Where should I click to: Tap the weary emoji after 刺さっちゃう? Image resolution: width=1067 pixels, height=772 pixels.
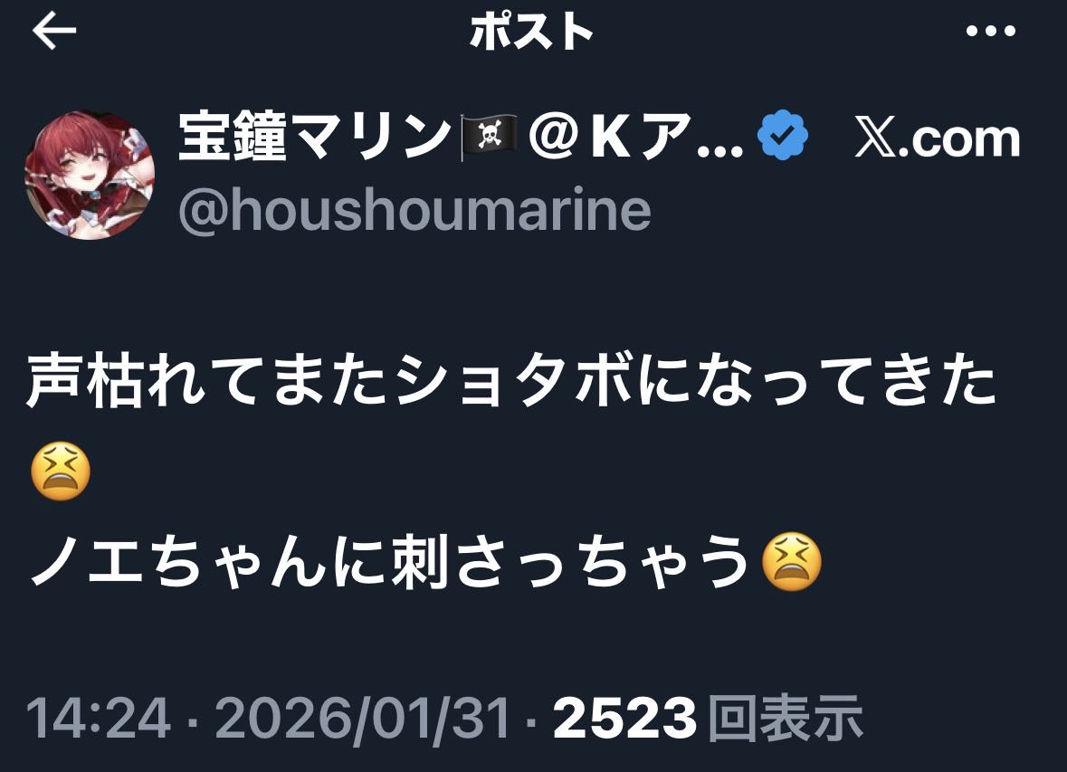pyautogui.click(x=791, y=561)
